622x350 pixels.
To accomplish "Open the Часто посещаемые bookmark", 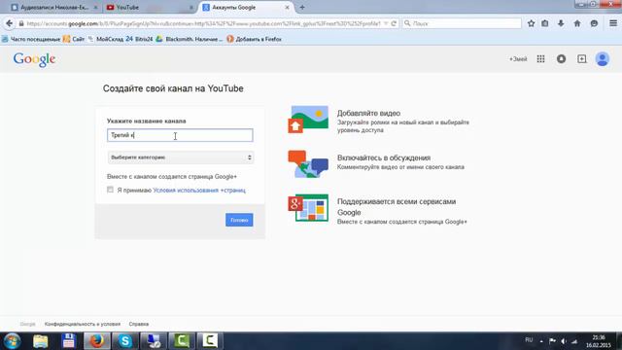I will tap(31, 39).
